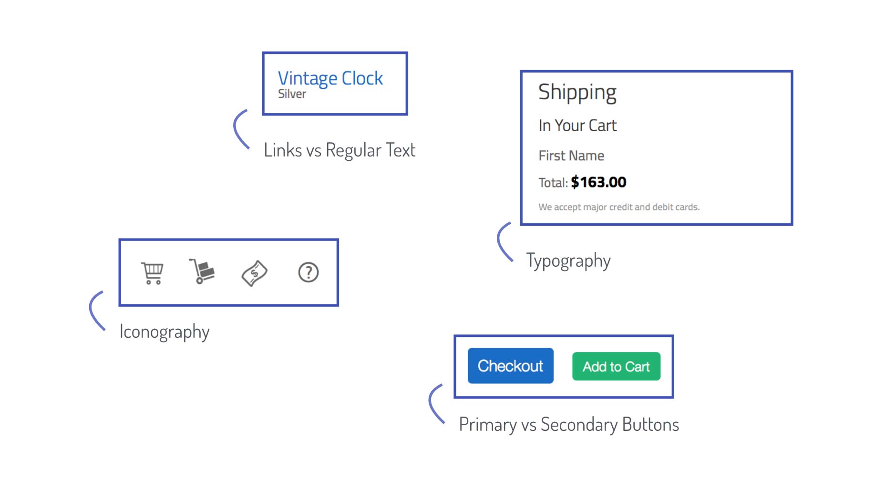Open the Vintage Clock link
This screenshot has width=885, height=481.
tap(330, 78)
